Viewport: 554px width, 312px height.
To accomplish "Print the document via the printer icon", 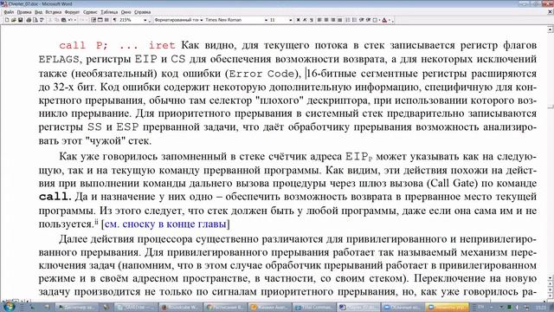I will (x=29, y=20).
